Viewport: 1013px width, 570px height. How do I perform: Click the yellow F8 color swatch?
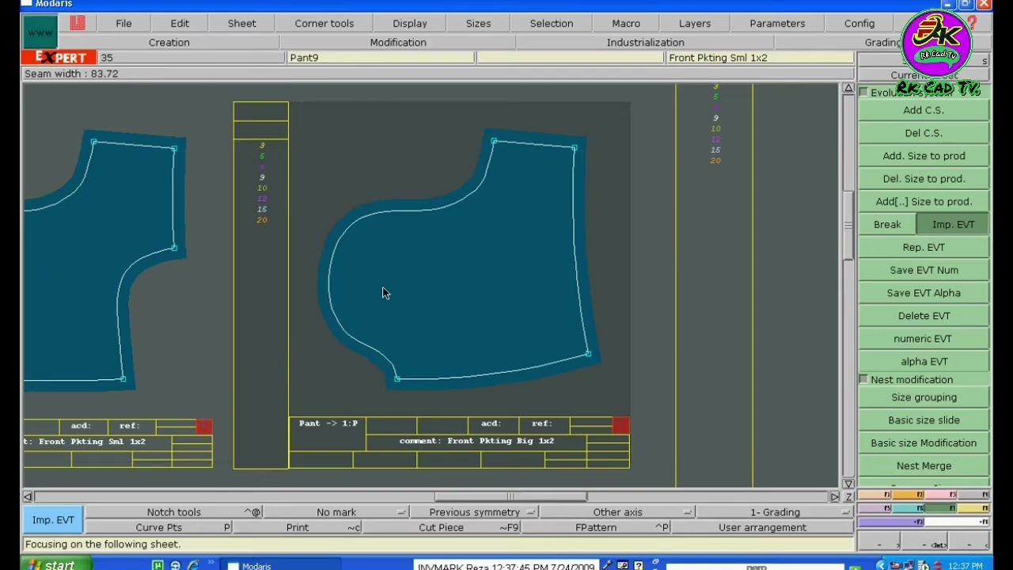click(x=973, y=508)
